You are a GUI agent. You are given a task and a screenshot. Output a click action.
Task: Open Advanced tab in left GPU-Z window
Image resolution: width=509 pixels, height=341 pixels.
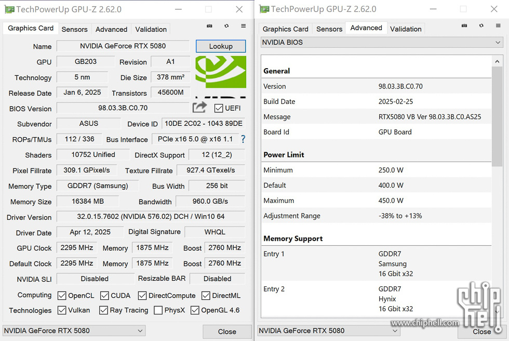click(111, 29)
